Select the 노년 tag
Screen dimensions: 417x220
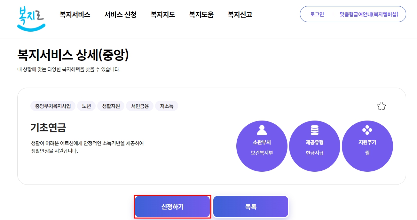(x=86, y=106)
